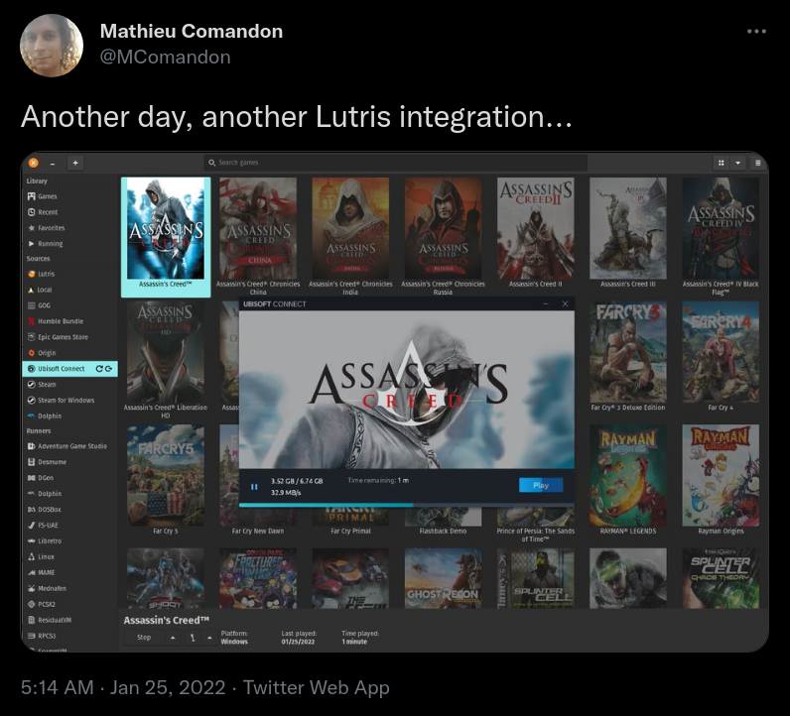Select the Far Cry 5 cover
The height and width of the screenshot is (716, 790).
(166, 475)
